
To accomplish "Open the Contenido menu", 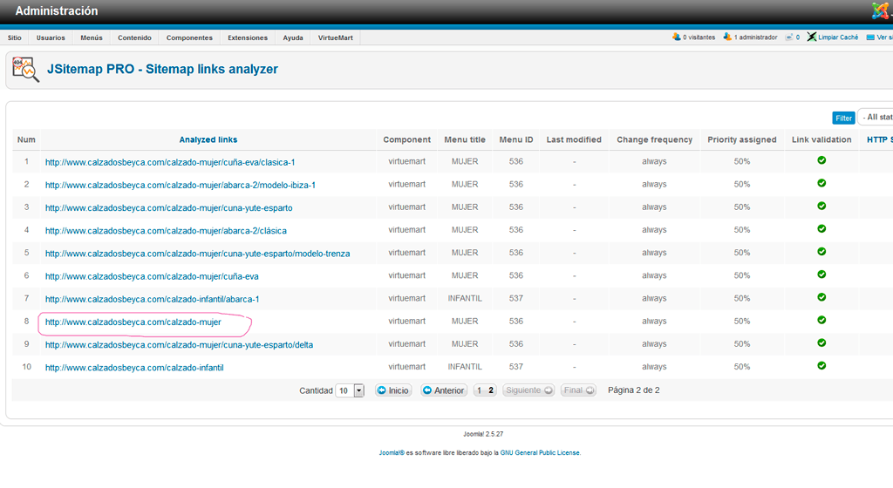I will tap(134, 37).
